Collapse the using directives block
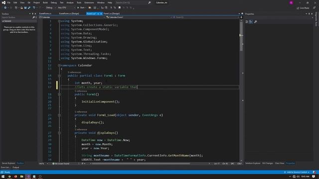The width and height of the screenshot is (319, 179). point(59,21)
